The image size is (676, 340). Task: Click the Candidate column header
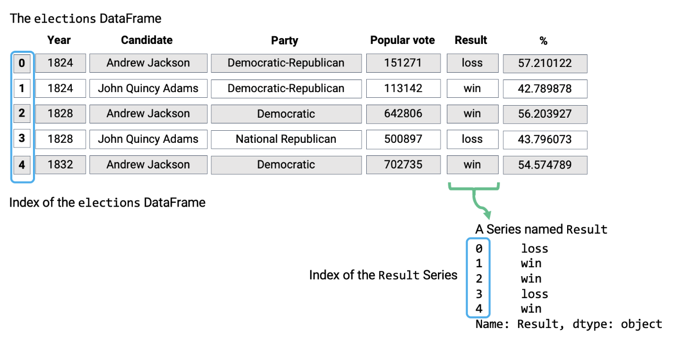pyautogui.click(x=147, y=40)
